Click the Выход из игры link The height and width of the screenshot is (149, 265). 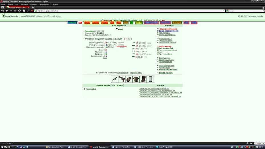click(x=166, y=73)
